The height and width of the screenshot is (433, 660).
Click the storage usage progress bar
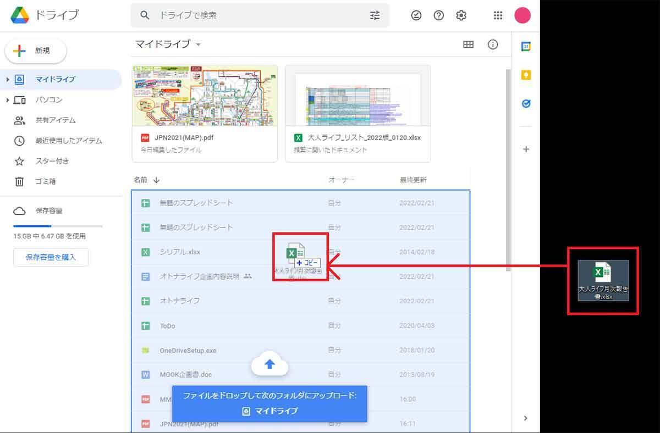(x=58, y=226)
